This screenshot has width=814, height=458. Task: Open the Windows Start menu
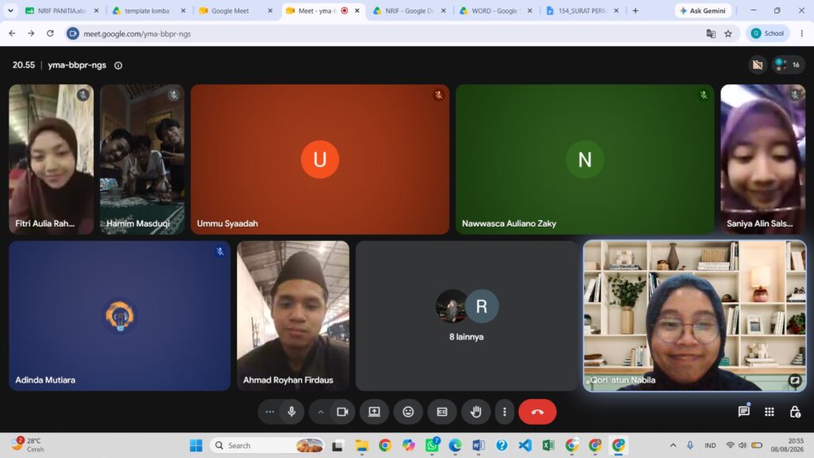[x=196, y=445]
